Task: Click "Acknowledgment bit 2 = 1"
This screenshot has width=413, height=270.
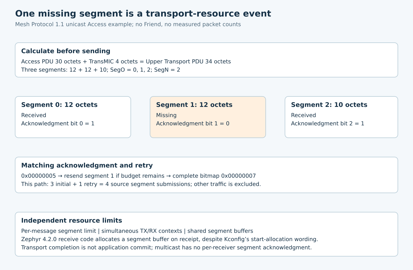Action: (x=328, y=123)
